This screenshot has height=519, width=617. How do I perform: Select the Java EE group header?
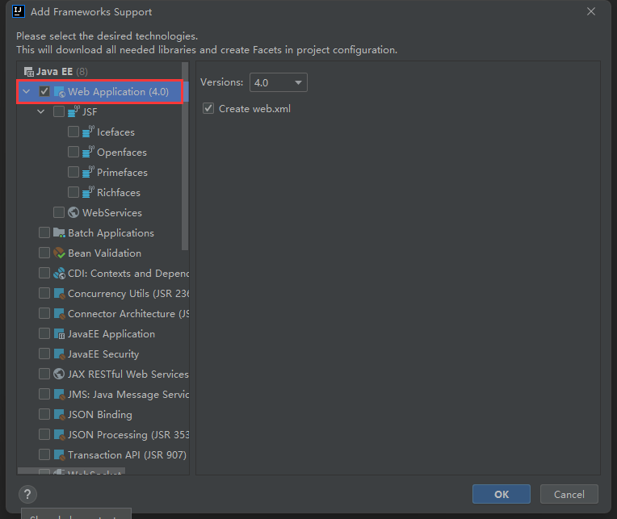click(56, 72)
